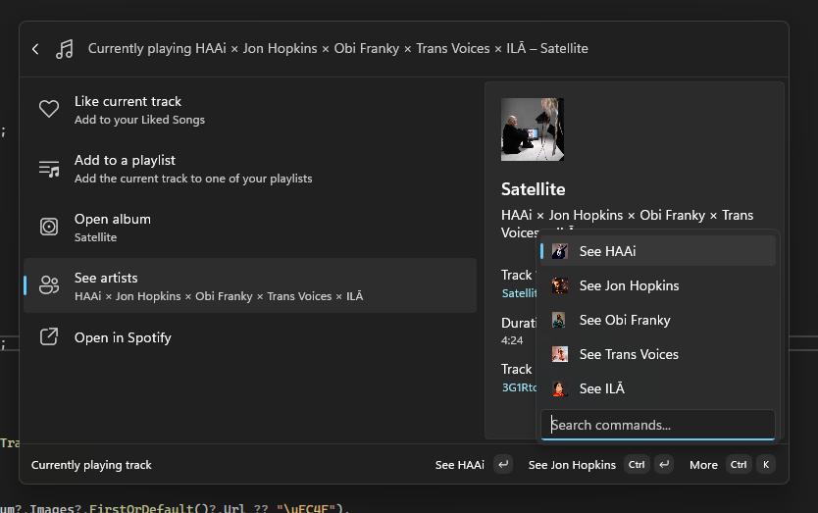
Task: Focus the Search commands input field
Action: (x=657, y=425)
